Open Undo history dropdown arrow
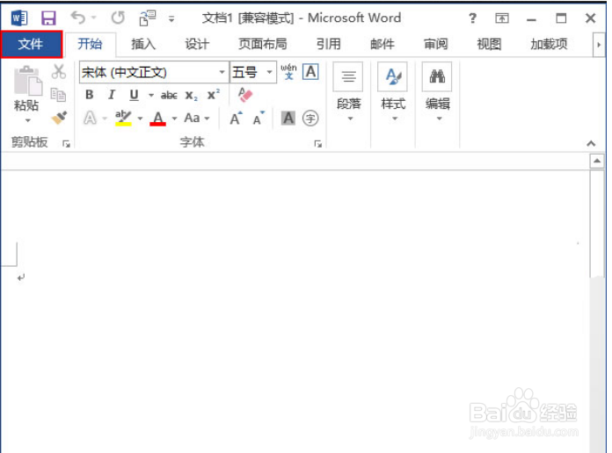This screenshot has width=612, height=453. click(94, 18)
